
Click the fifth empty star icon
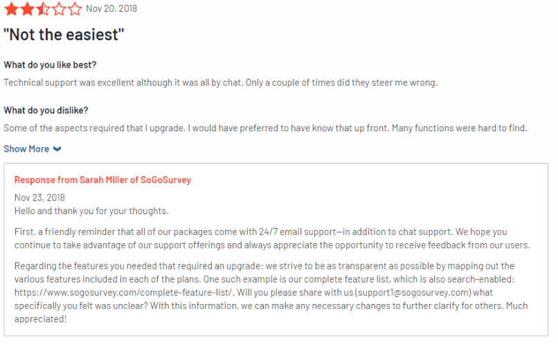tap(74, 9)
